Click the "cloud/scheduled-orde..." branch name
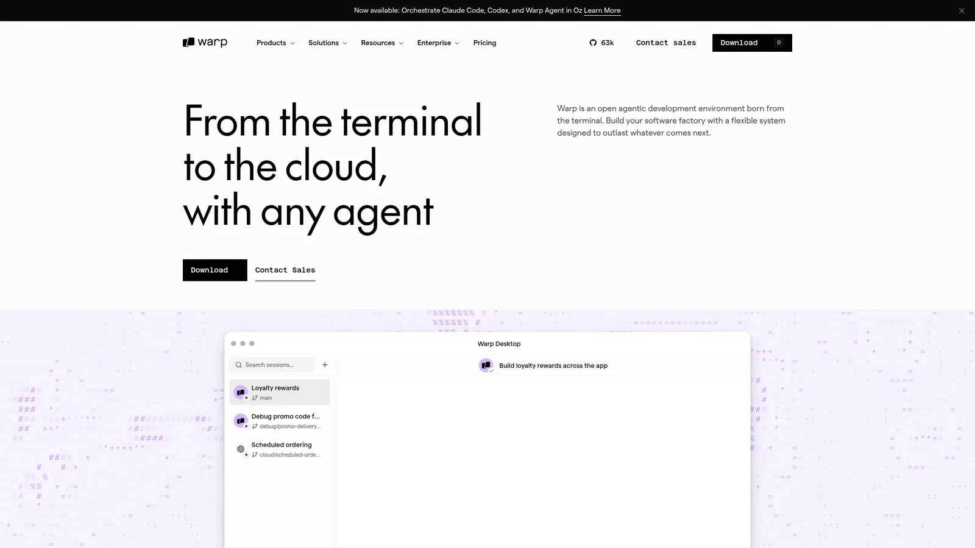 [290, 455]
